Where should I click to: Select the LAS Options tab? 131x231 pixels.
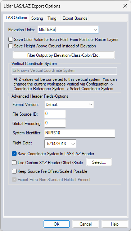17,18
